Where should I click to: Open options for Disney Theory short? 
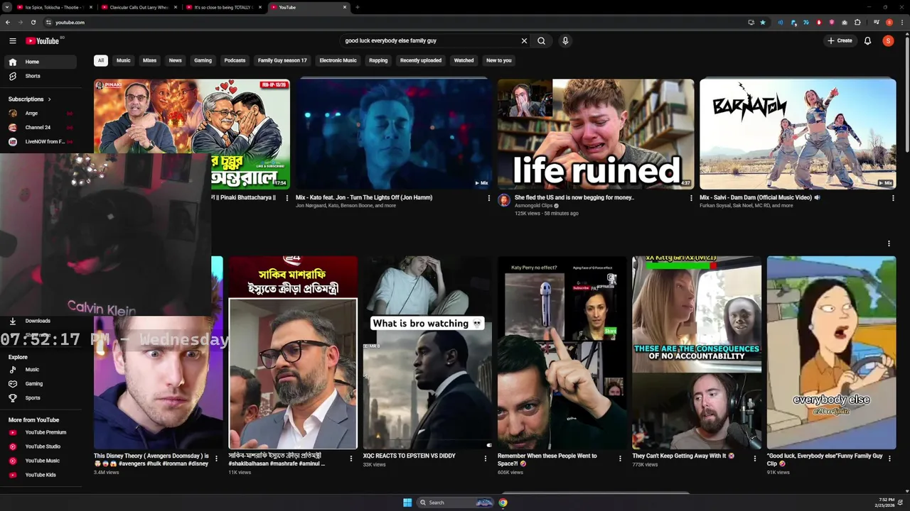[216, 458]
